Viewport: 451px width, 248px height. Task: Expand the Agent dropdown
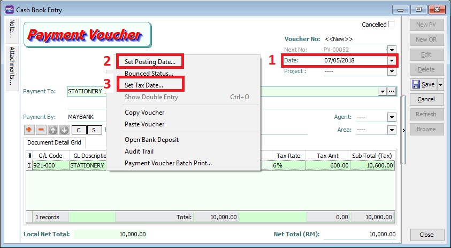392,117
